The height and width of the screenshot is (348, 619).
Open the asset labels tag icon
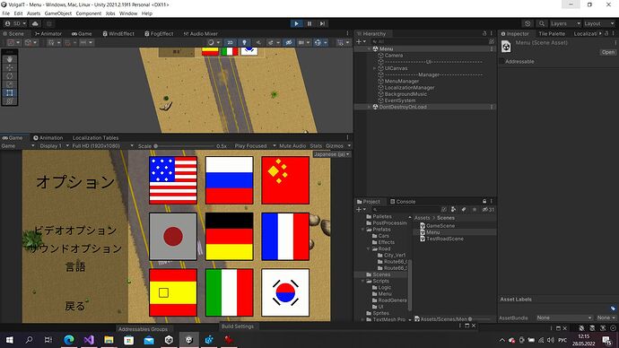pos(613,309)
